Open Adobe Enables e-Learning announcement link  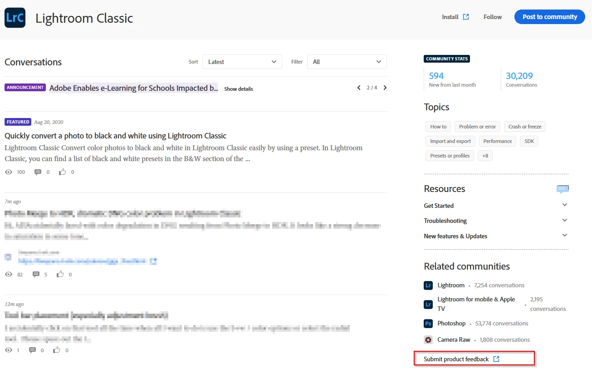(134, 88)
